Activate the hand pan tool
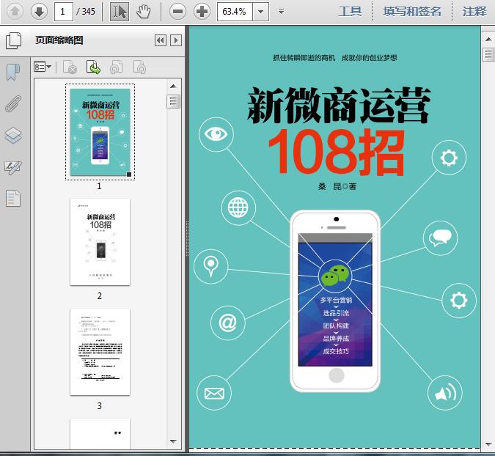This screenshot has width=495, height=456. [x=144, y=12]
